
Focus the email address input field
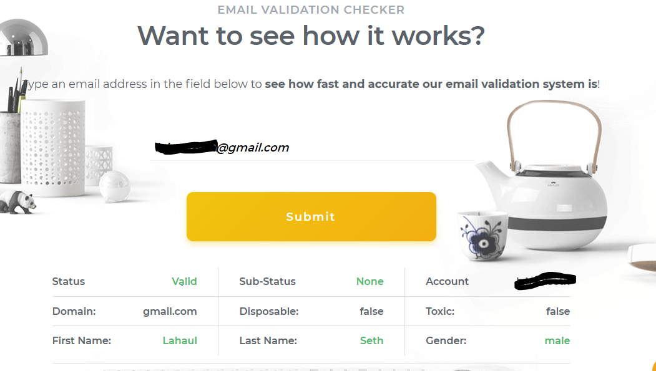click(311, 148)
